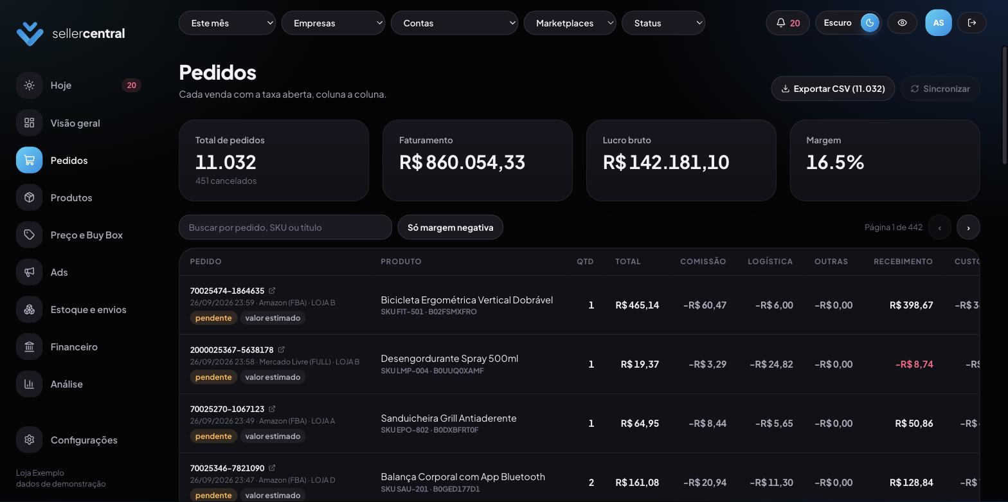Click the Total de pedidos card
Image resolution: width=1008 pixels, height=502 pixels.
274,161
